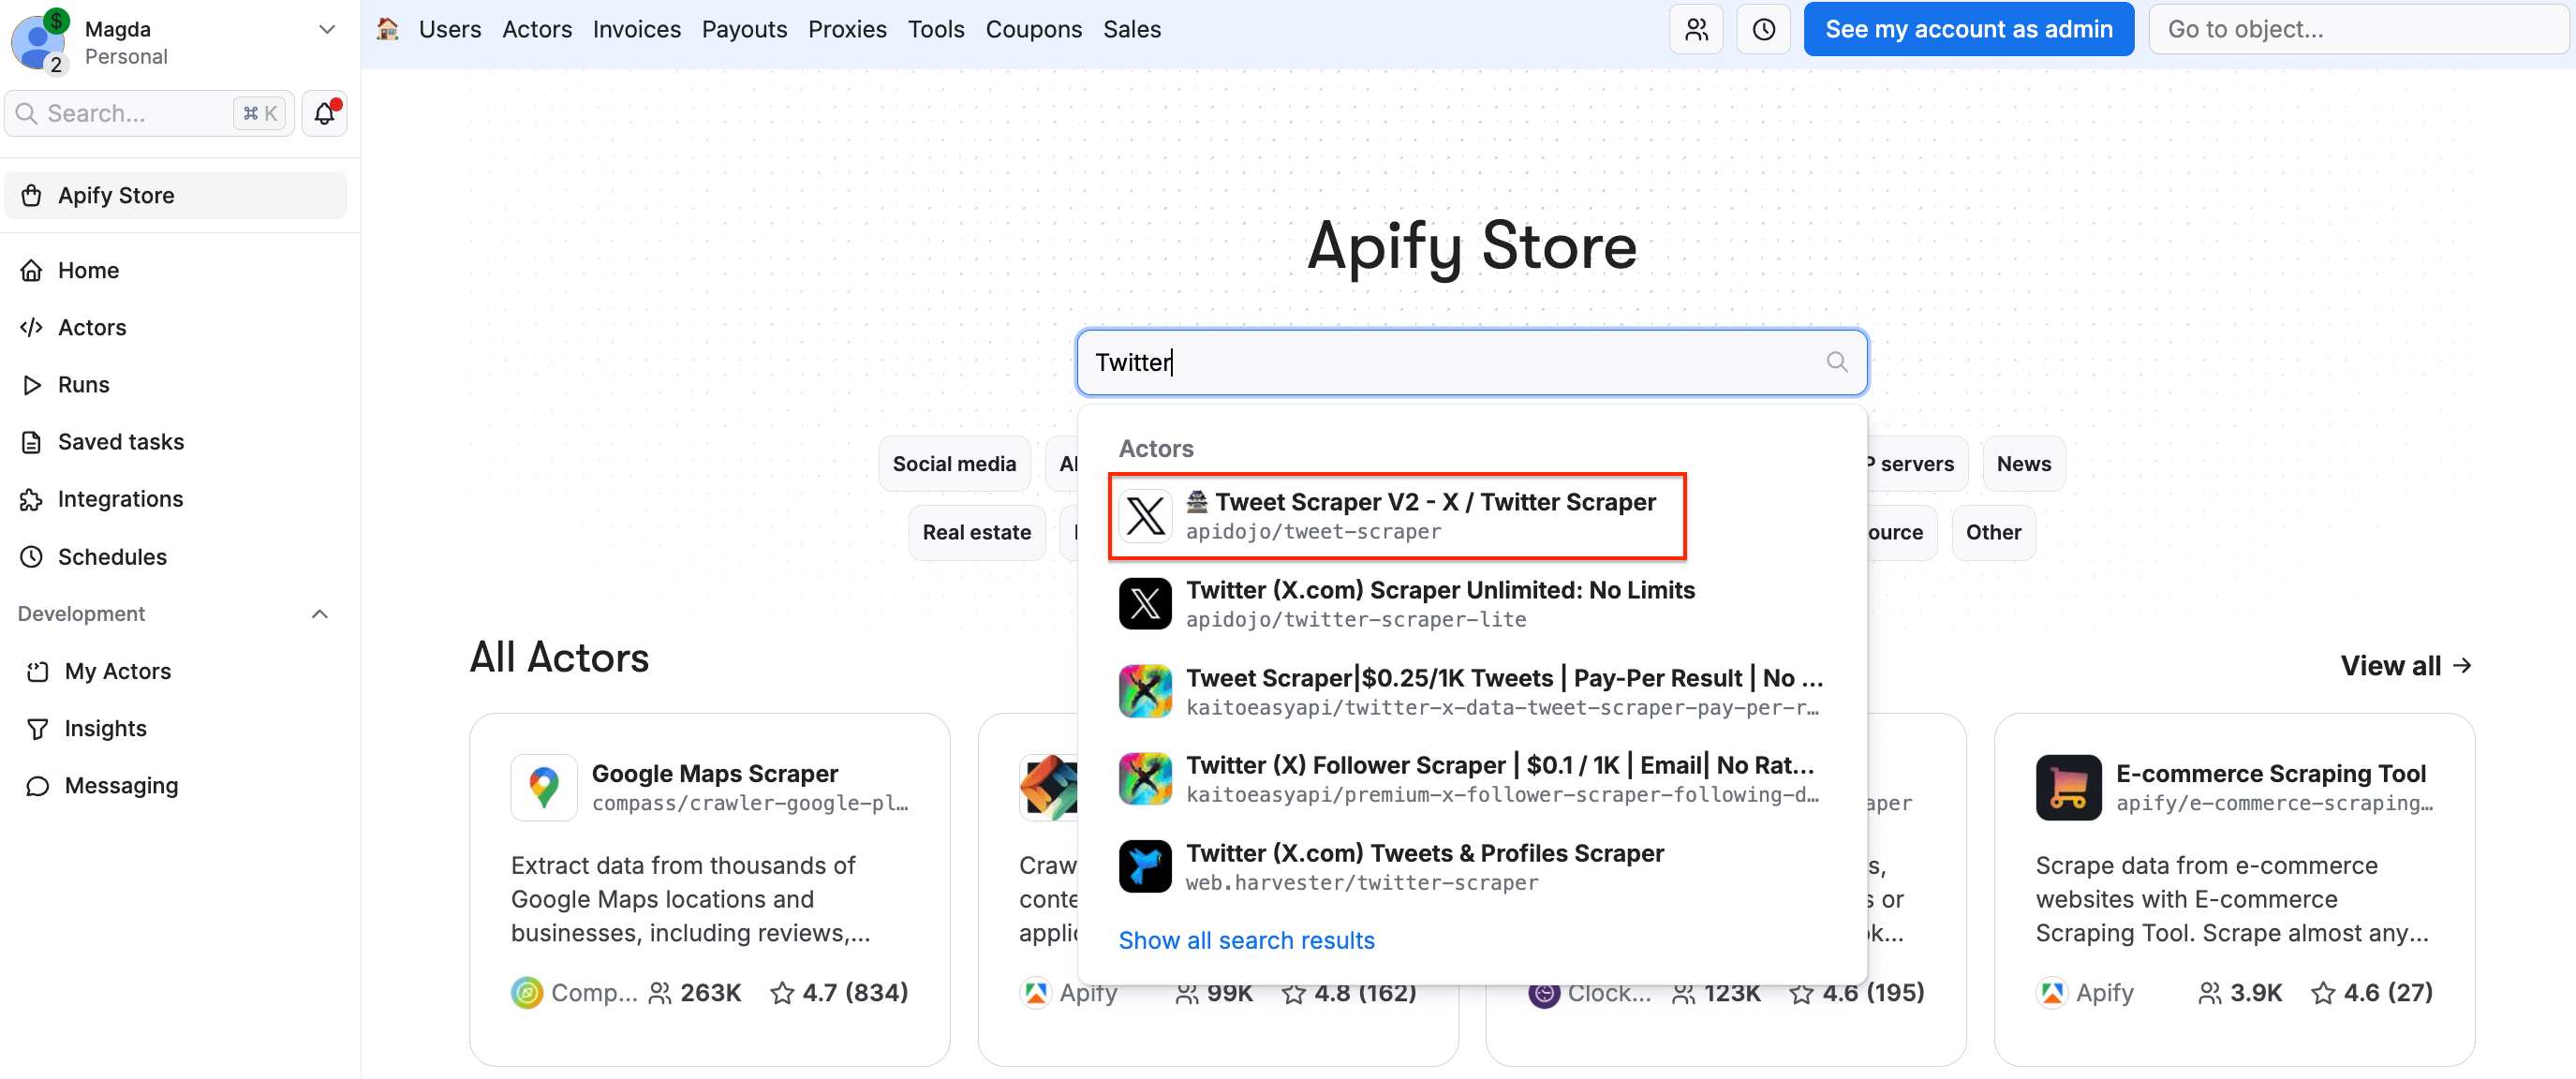Collapse the Development section in sidebar
Screen dimensions: 2576x1079
pos(319,613)
